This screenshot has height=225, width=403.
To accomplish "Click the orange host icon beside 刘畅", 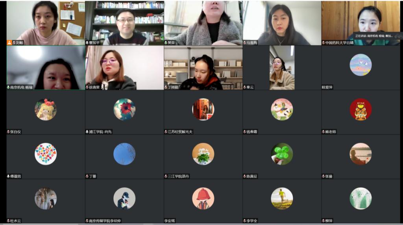I will (x=9, y=43).
